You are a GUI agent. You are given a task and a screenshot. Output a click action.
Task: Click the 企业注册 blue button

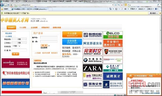click(72, 42)
